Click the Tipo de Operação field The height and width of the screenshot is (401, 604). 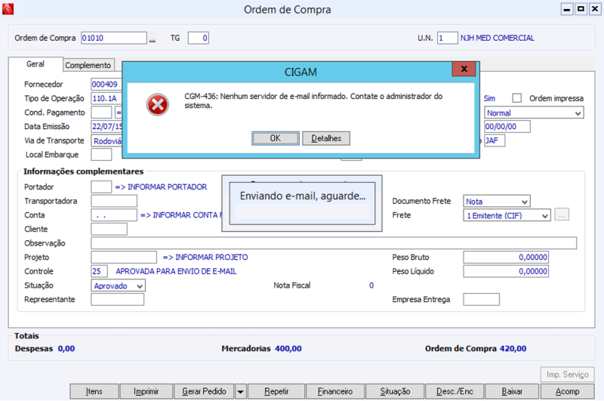[x=106, y=98]
